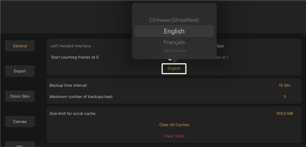Click the Backup time interval label
Image resolution: width=306 pixels, height=147 pixels.
[68, 85]
